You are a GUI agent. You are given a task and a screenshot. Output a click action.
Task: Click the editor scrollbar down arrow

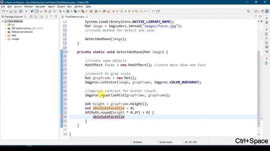point(259,134)
